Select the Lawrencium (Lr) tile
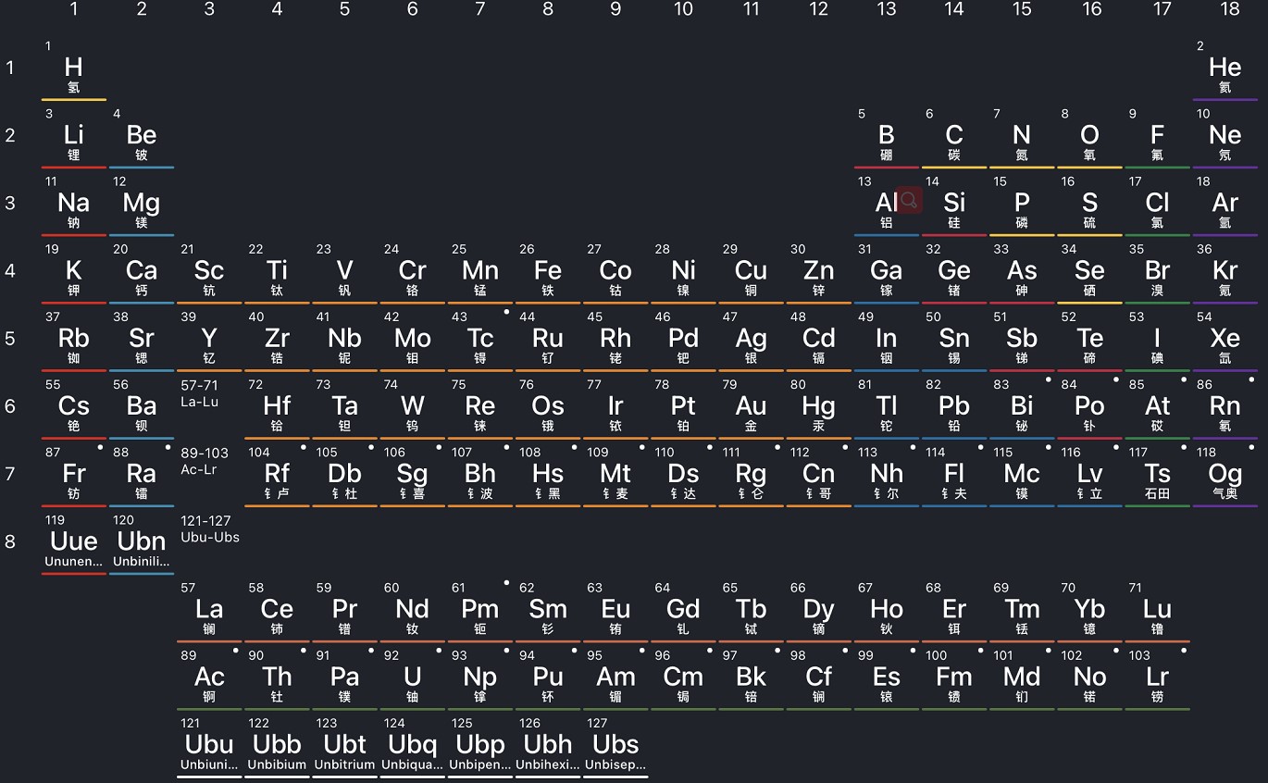Screen dimensions: 1268x783 [x=1157, y=680]
